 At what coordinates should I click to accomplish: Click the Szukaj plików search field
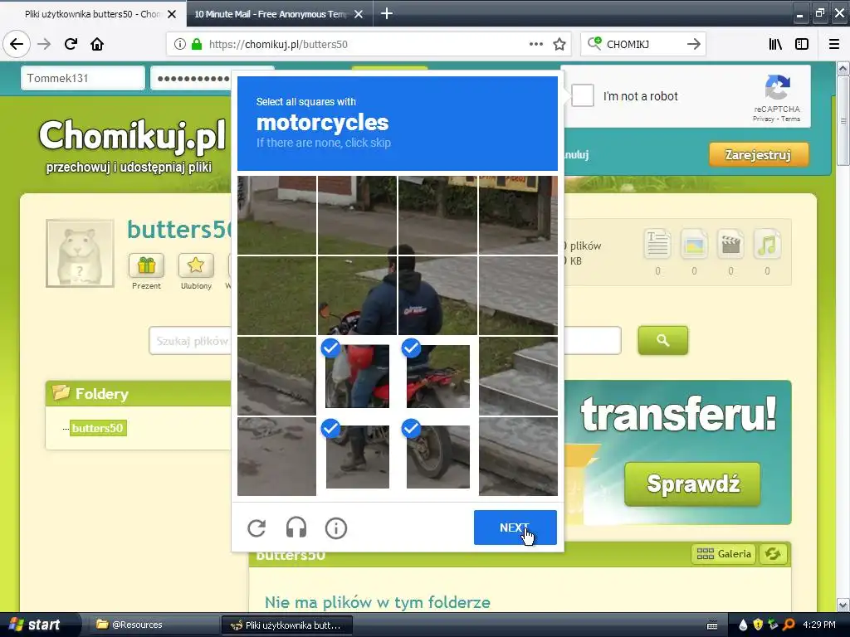tap(190, 341)
